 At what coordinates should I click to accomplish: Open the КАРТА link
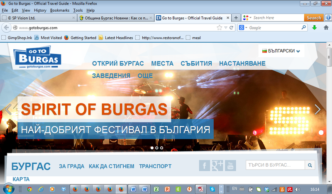21,179
